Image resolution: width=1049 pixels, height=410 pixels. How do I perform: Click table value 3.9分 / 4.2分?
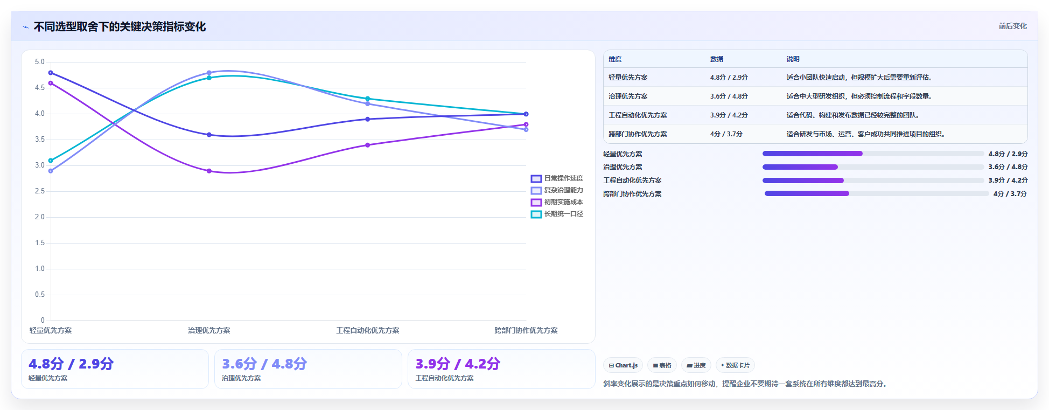click(729, 115)
